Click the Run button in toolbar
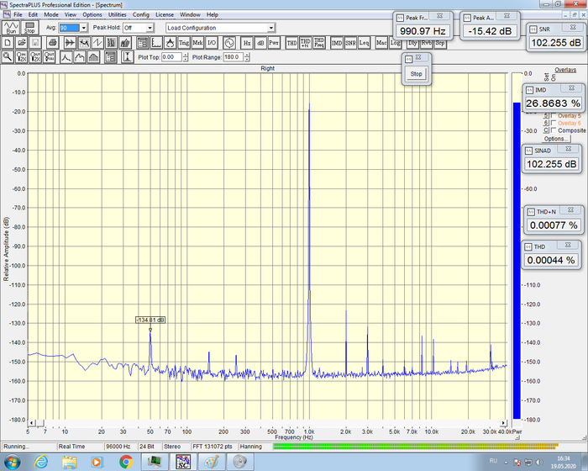The height and width of the screenshot is (471, 588). tap(11, 28)
